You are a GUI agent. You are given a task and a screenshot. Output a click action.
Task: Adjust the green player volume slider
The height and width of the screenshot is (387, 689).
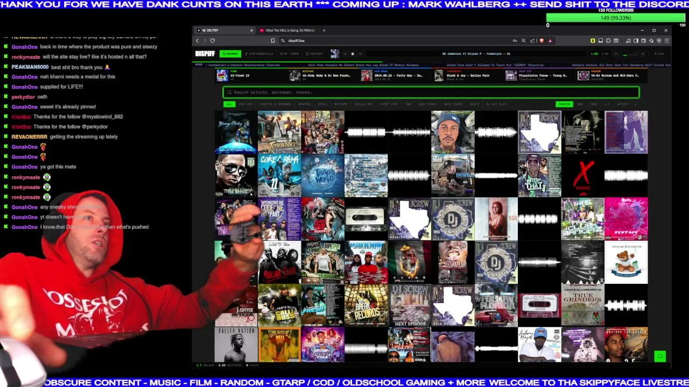click(629, 54)
